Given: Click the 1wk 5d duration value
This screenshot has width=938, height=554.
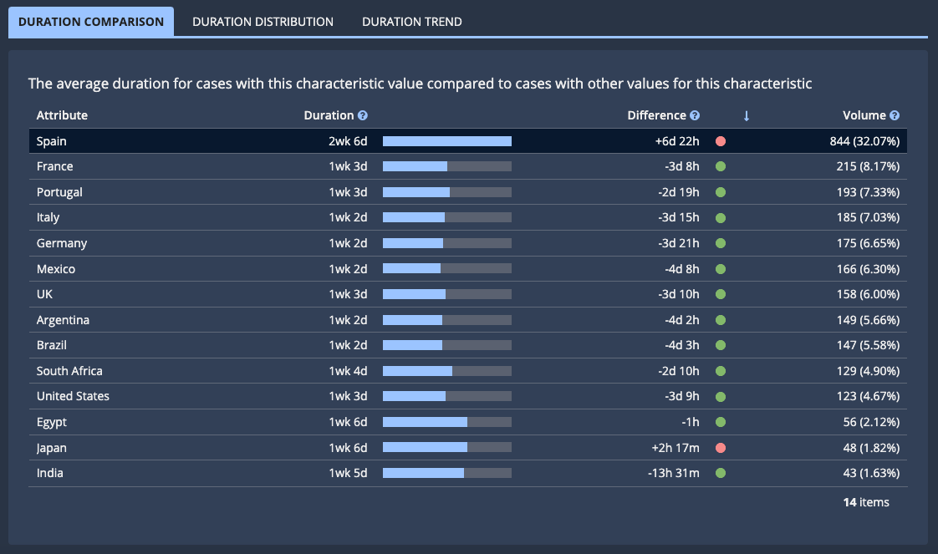Looking at the screenshot, I should click(x=348, y=473).
